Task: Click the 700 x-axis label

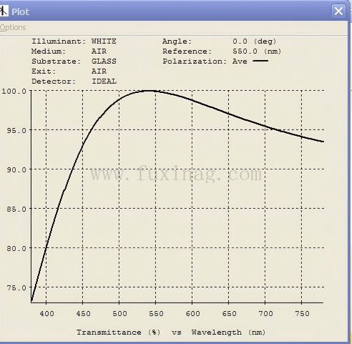Action: click(x=265, y=313)
